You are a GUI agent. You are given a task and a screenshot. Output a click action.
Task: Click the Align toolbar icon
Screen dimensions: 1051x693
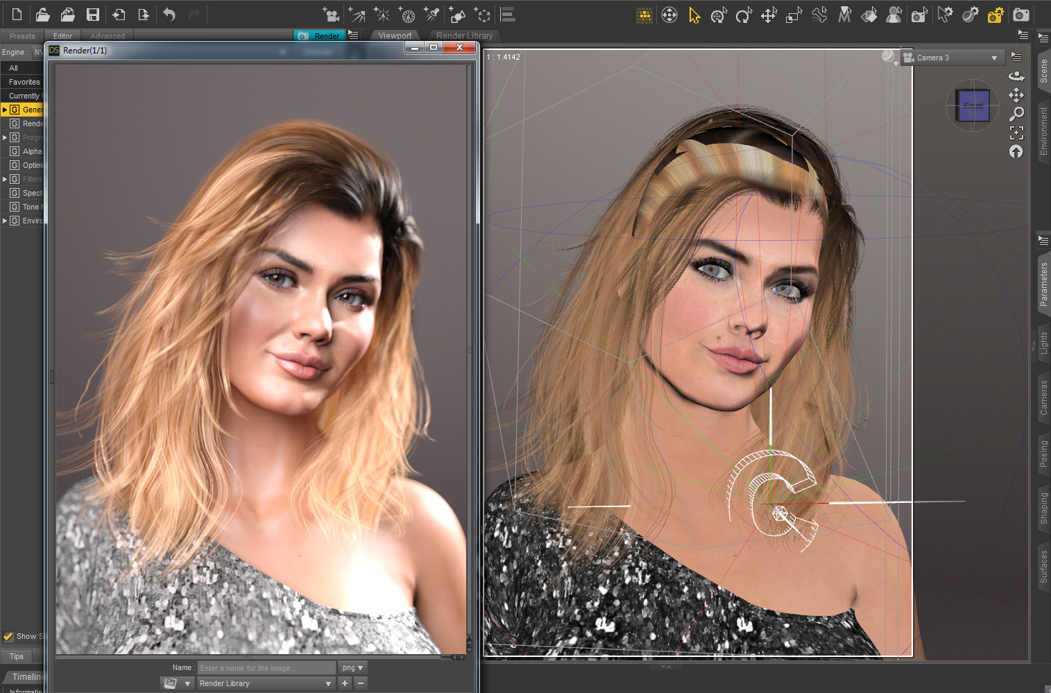click(x=508, y=15)
